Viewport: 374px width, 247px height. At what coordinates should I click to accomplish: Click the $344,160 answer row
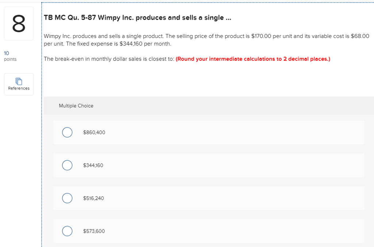(x=208, y=165)
